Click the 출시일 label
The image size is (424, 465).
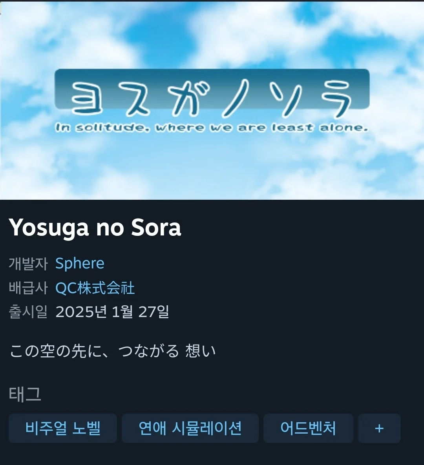[28, 312]
